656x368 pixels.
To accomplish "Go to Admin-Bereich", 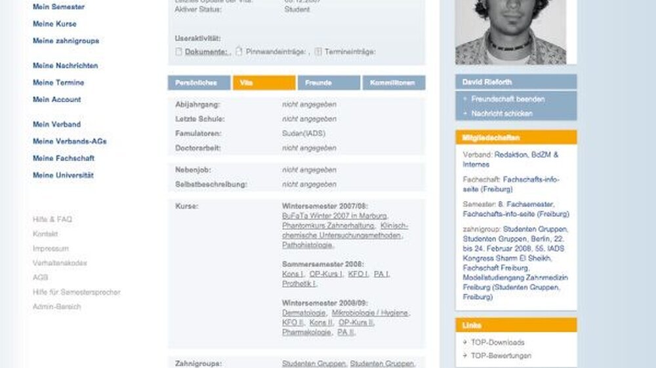I will pos(56,306).
